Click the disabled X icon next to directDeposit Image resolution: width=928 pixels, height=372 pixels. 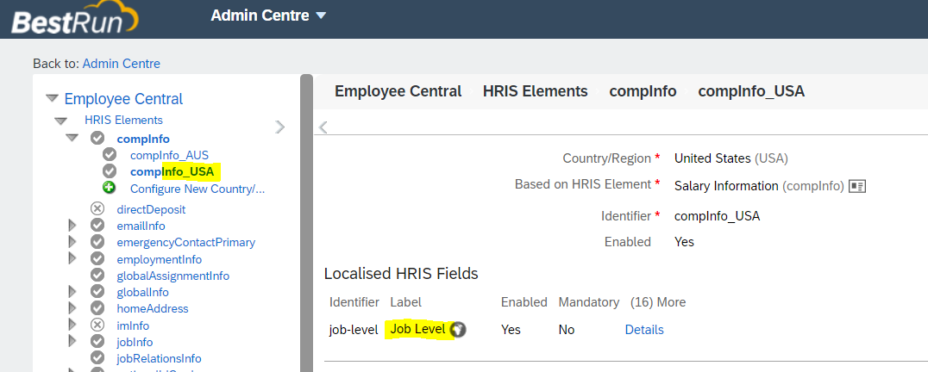[97, 209]
